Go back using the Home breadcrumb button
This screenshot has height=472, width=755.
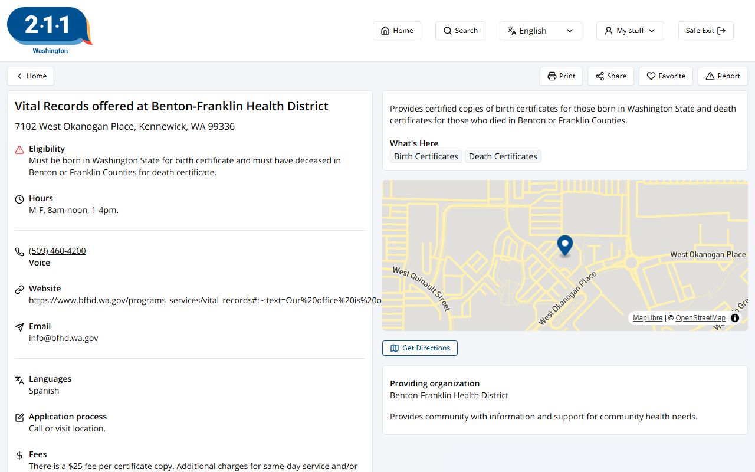pyautogui.click(x=31, y=76)
